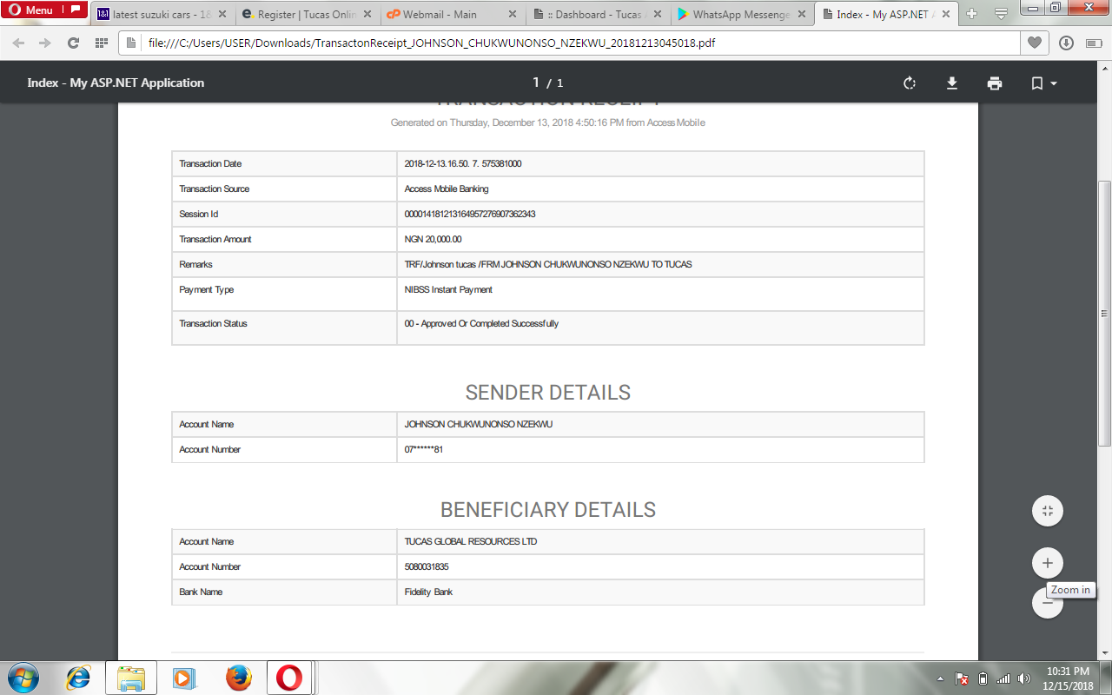Switch to the Webmail - Main tab
The image size is (1112, 695).
click(x=443, y=14)
